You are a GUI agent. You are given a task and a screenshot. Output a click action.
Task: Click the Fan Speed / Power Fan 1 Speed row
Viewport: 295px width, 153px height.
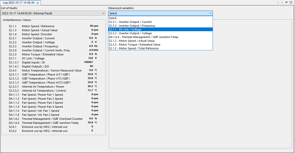[x=42, y=95]
